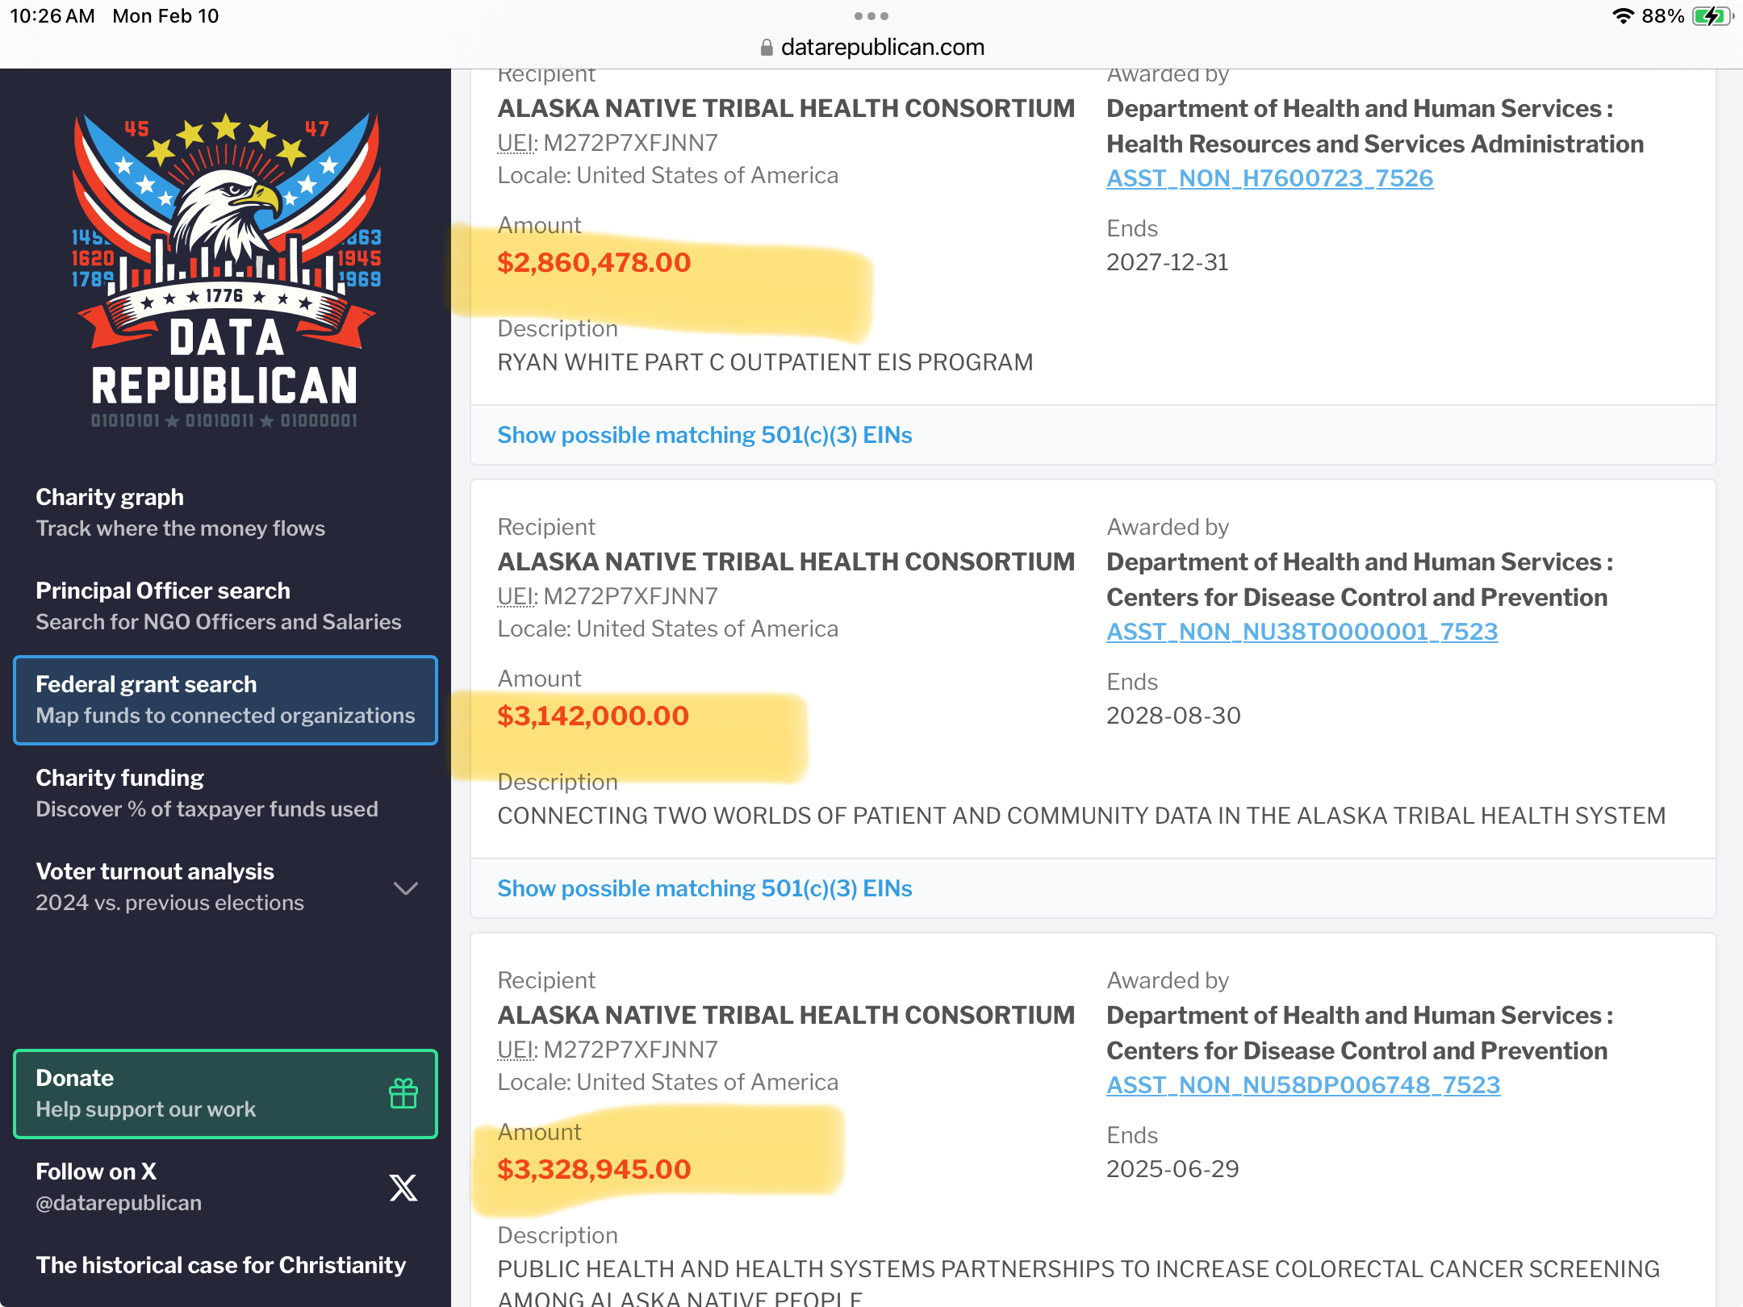Click Centers for Disease Control in $3,328,945.00 card
This screenshot has width=1743, height=1307.
[1356, 1050]
